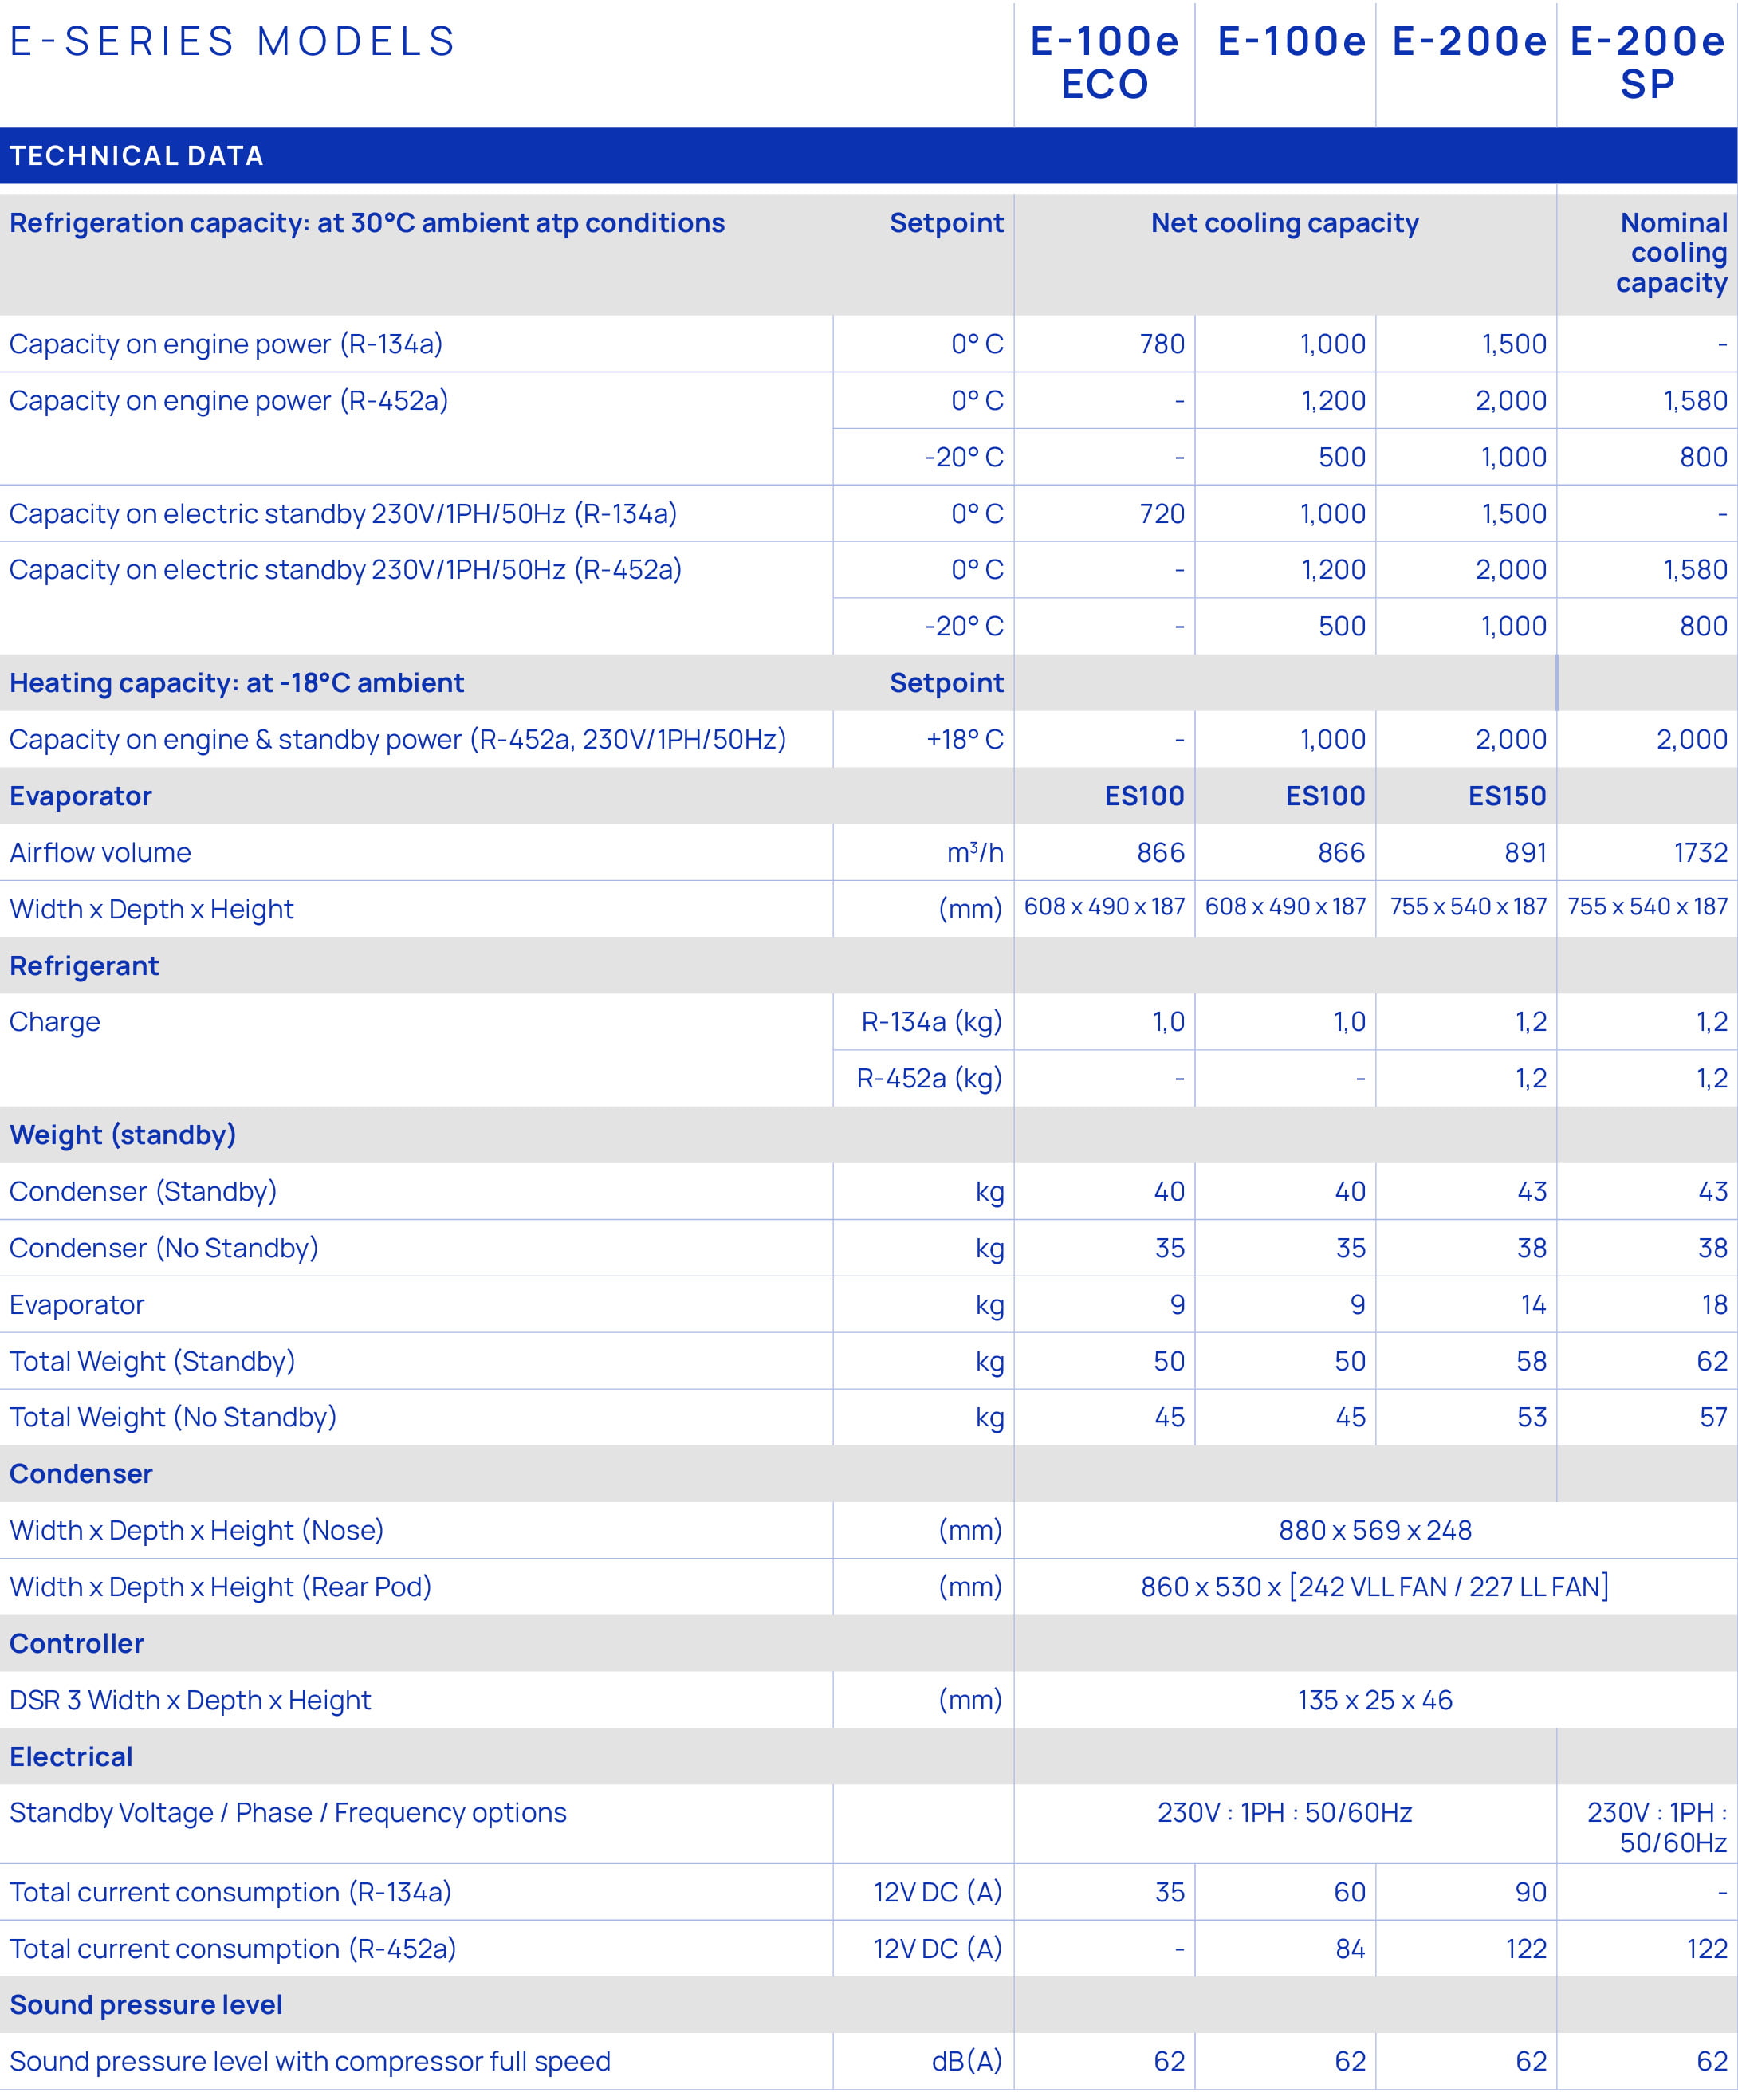The width and height of the screenshot is (1738, 2100).
Task: Click the Nominal cooling capacity heading
Action: 1672,253
